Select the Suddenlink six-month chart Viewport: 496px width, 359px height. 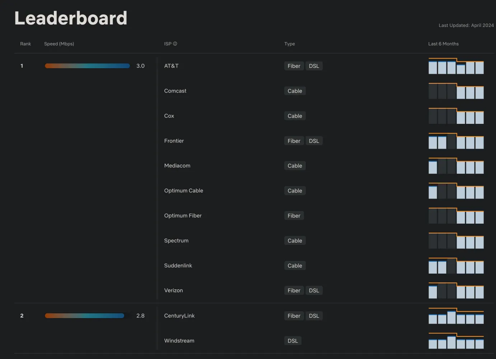tap(456, 266)
